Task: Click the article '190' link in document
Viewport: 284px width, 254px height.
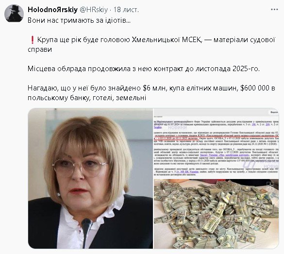Action: click(253, 124)
